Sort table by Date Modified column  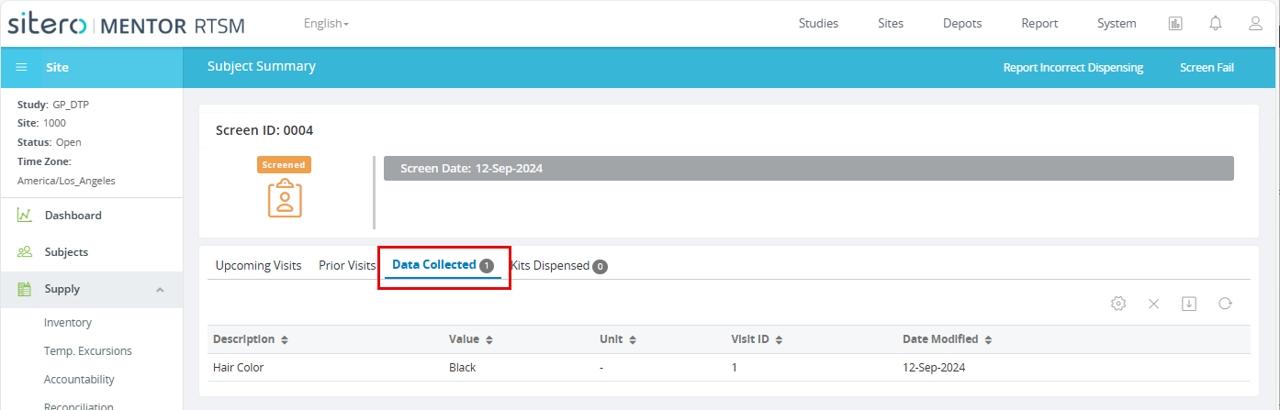(x=948, y=339)
